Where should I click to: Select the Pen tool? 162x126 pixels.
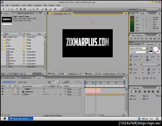coord(33,9)
